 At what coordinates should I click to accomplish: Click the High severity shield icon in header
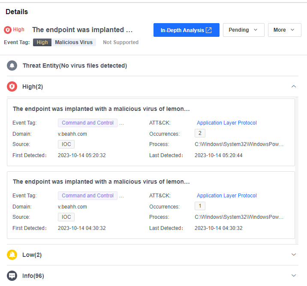tap(7, 30)
